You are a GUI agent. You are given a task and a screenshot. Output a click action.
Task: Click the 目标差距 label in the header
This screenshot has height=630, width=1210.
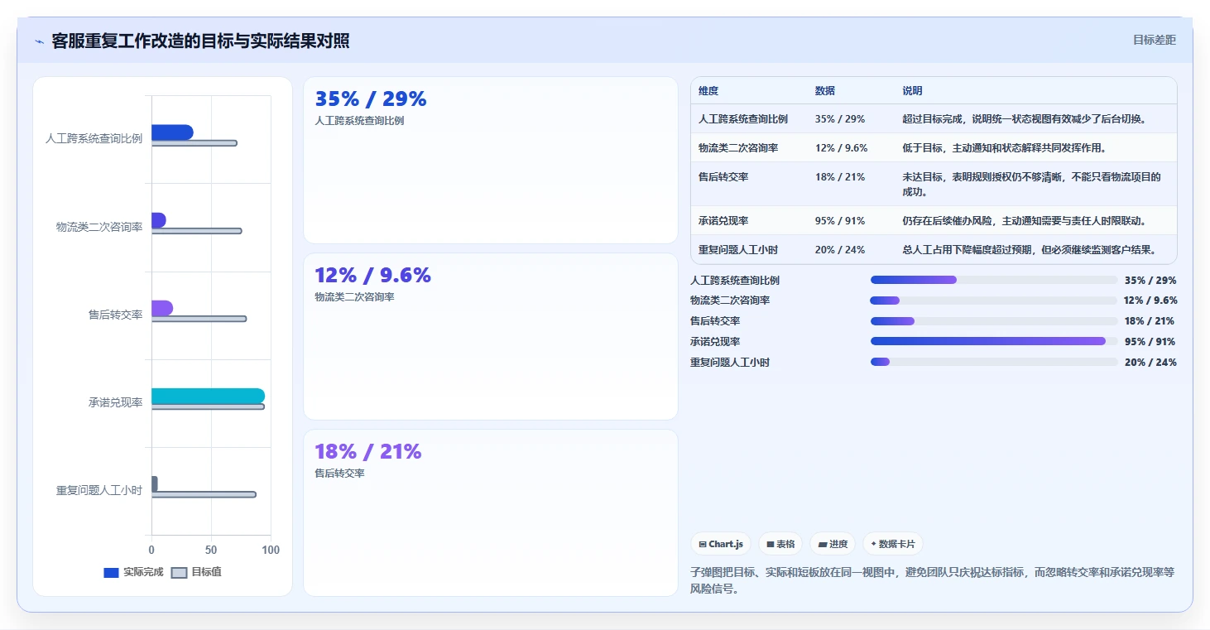tap(1154, 40)
